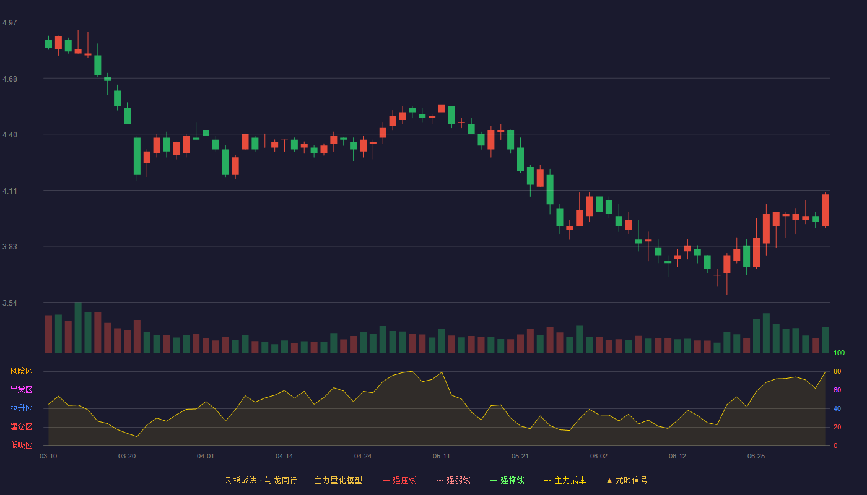The height and width of the screenshot is (495, 867).
Task: Toggle the 强弱线 legend series
Action: (453, 480)
